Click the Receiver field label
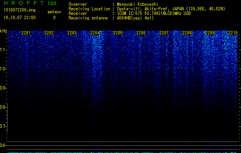The image size is (241, 153). (x=78, y=13)
